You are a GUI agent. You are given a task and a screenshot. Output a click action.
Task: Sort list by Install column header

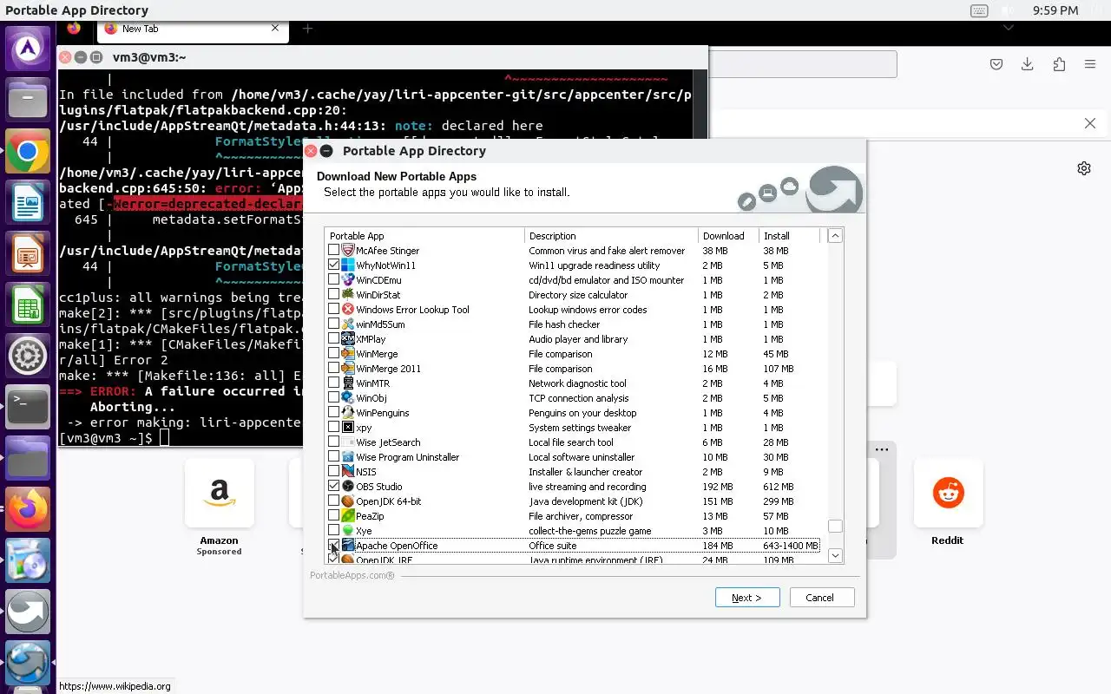pyautogui.click(x=789, y=236)
